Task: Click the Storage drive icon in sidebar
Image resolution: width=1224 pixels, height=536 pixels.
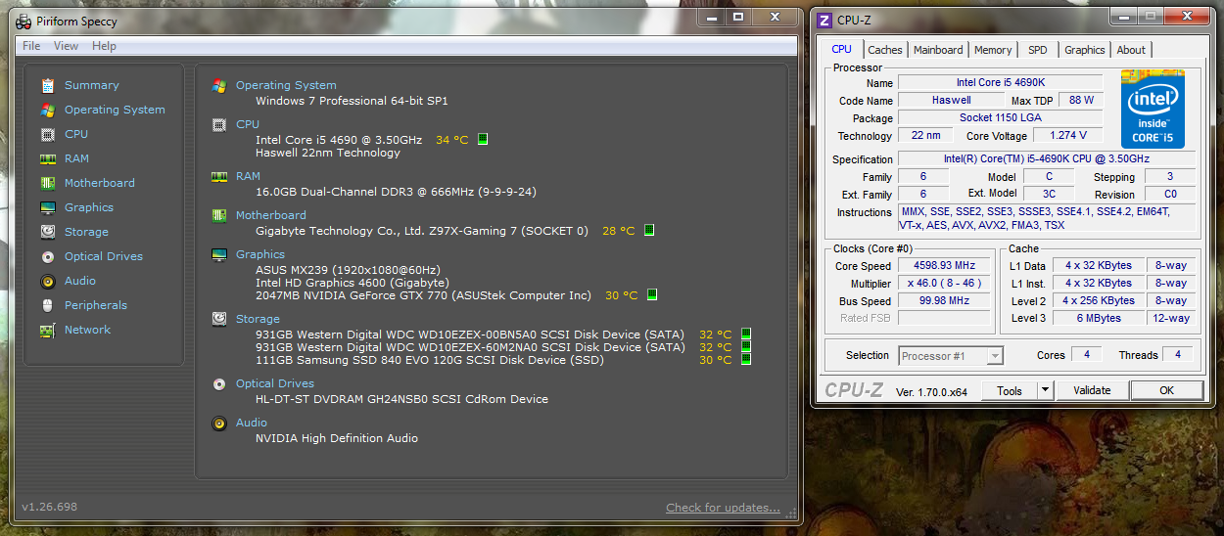Action: point(47,232)
